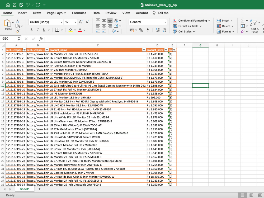Click the Wrap Text icon

[x=116, y=21]
